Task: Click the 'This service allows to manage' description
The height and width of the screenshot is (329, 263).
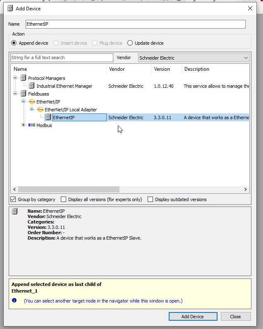Action: pyautogui.click(x=216, y=86)
